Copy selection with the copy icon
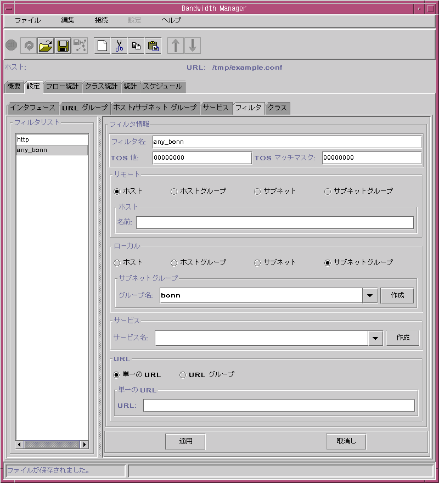 pyautogui.click(x=136, y=46)
